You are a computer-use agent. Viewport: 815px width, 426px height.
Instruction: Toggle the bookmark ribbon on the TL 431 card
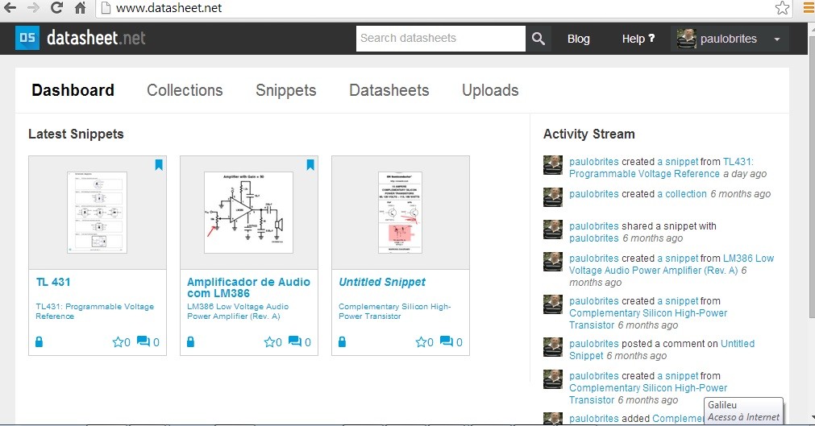[159, 165]
